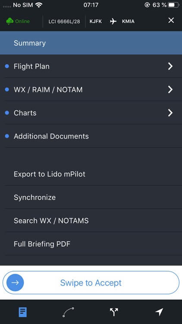Tap the blue dot next to Charts
Viewport: 182px width, 324px height.
pos(7,113)
